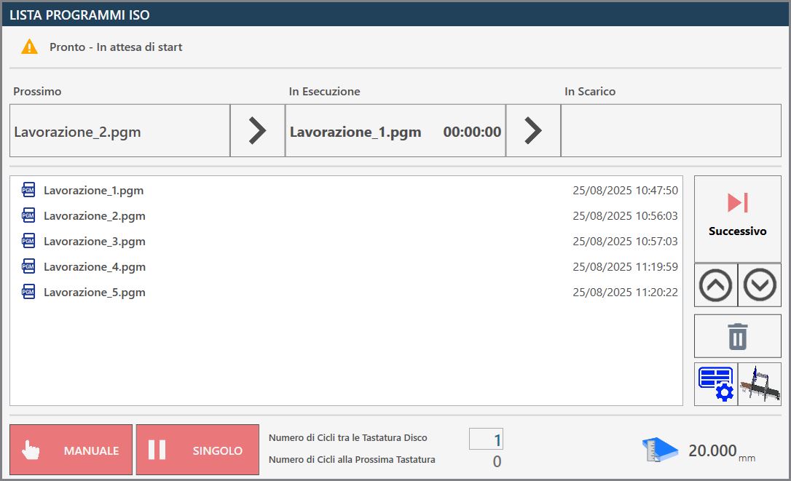Select Lavorazione_4.pgm in the program list
This screenshot has width=791, height=481.
pyautogui.click(x=346, y=267)
